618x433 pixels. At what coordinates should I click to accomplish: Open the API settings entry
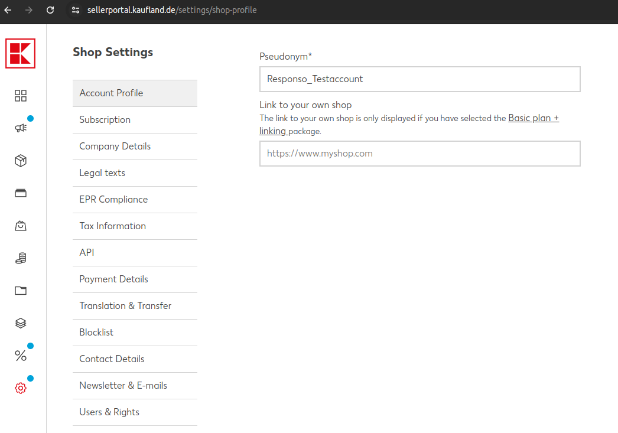pyautogui.click(x=87, y=253)
